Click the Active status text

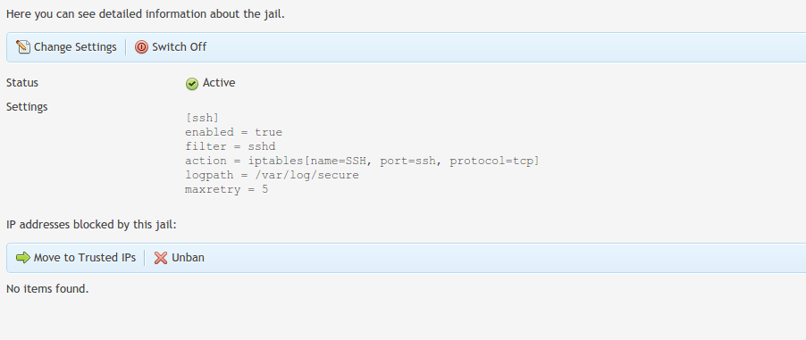tap(219, 83)
